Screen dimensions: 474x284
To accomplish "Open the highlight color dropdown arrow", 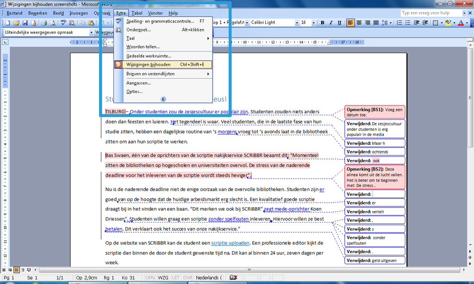I will [x=454, y=23].
